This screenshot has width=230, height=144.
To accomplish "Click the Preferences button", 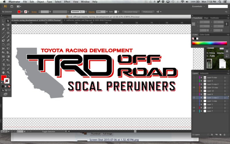I will 148,12.
